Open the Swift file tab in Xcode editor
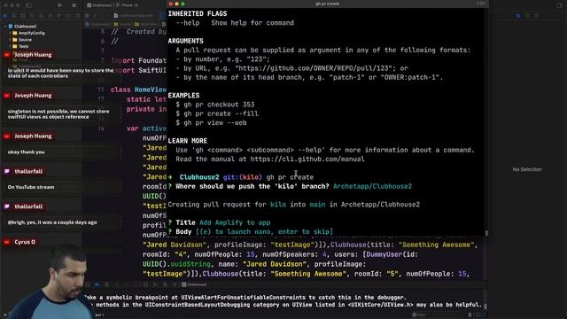Viewport: 567px width, 319px height. 134,16
